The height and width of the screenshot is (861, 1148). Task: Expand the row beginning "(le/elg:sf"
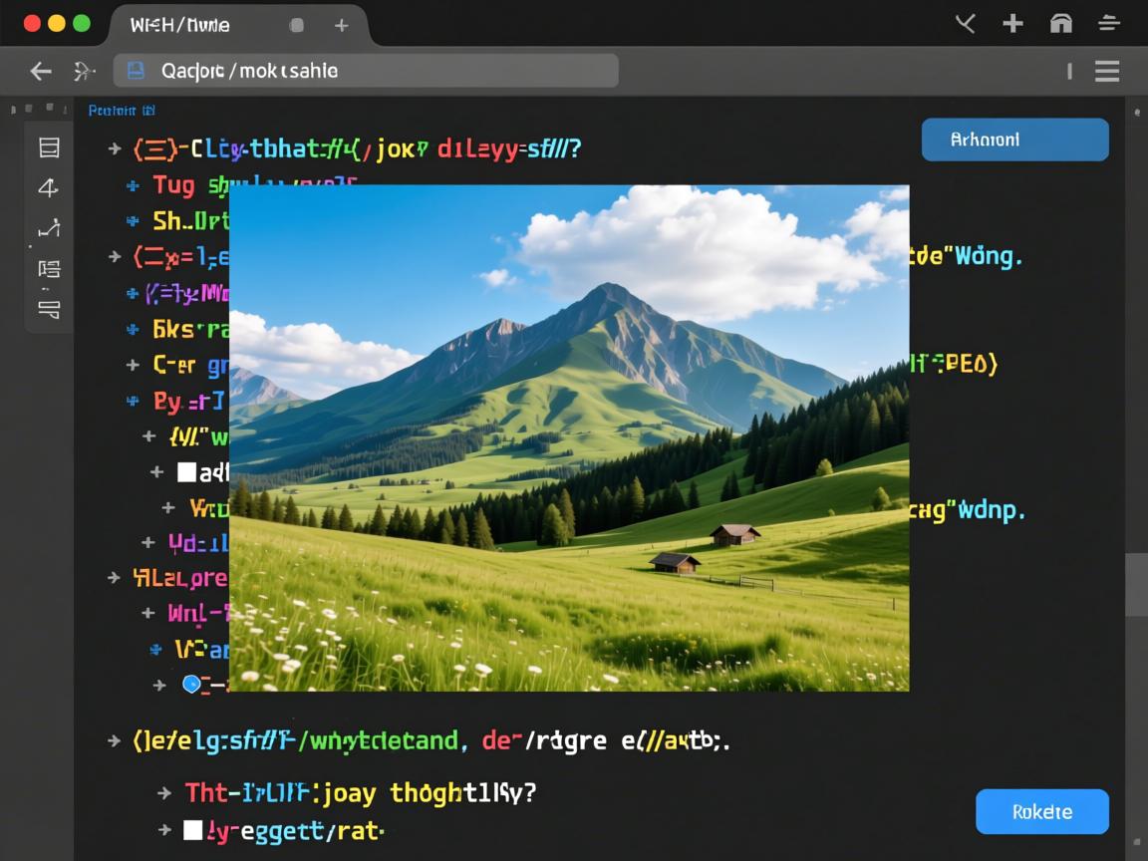click(115, 740)
